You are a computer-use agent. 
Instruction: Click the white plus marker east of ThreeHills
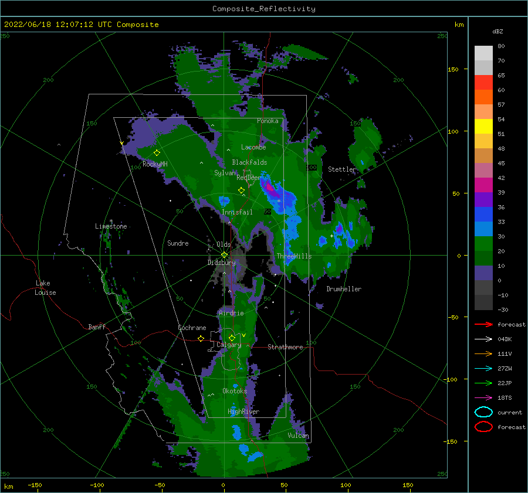[331, 236]
